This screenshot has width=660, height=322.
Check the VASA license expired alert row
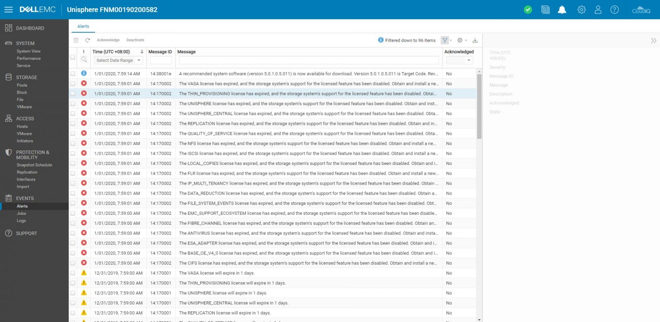pyautogui.click(x=73, y=84)
